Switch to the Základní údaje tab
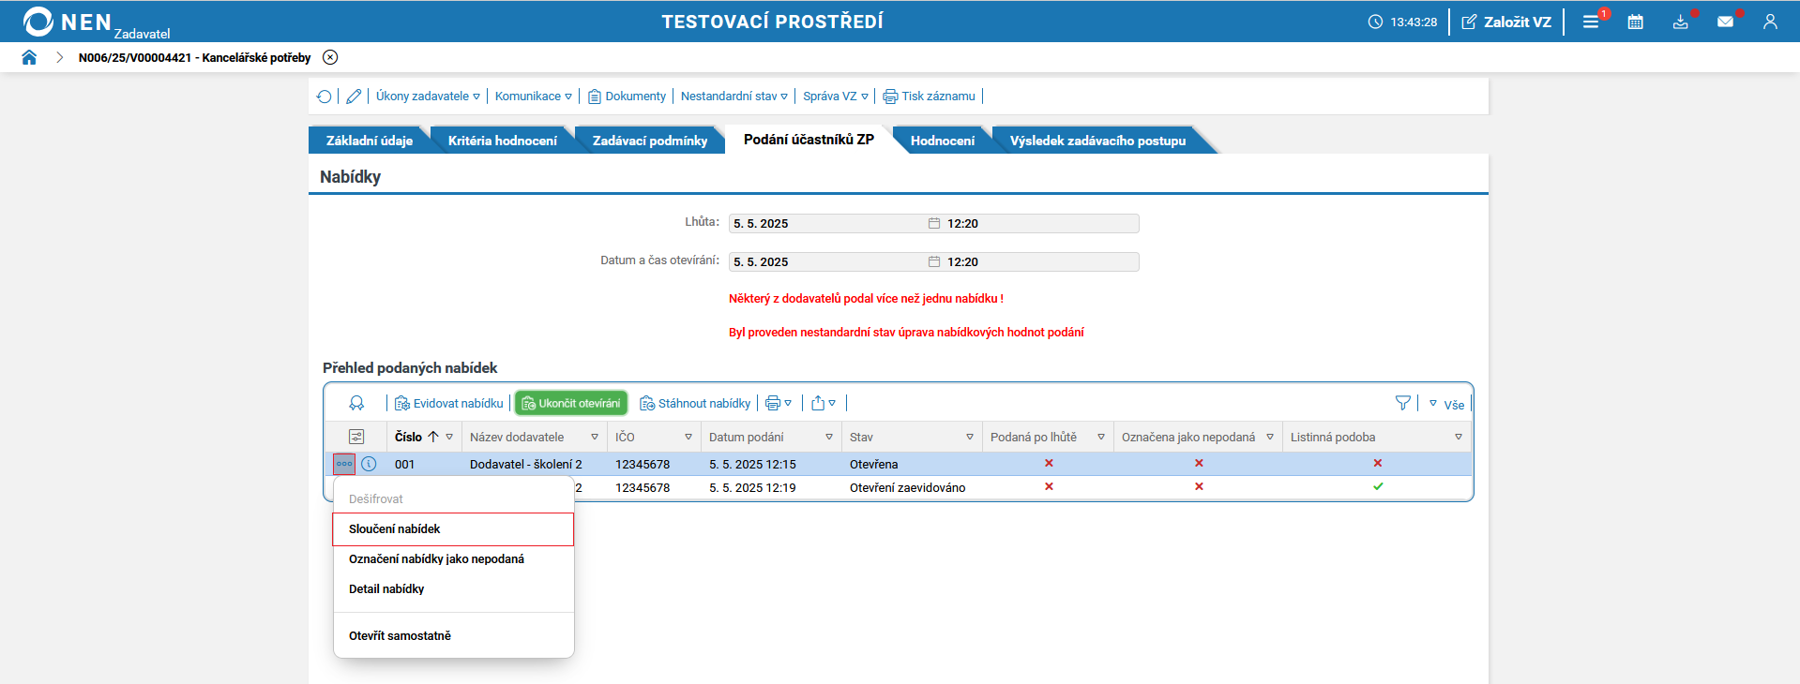1800x684 pixels. (370, 141)
